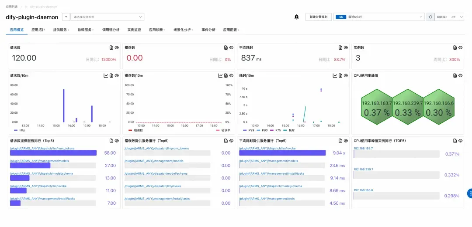This screenshot has width=472, height=227.
Task: Toggle eye icon on 请求数提供服务排行 panel
Action: point(117,141)
